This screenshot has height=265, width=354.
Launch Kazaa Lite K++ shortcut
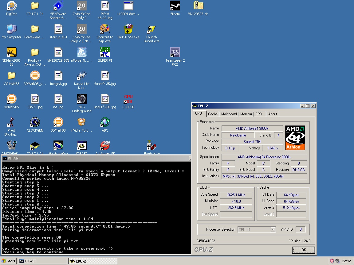click(81, 80)
